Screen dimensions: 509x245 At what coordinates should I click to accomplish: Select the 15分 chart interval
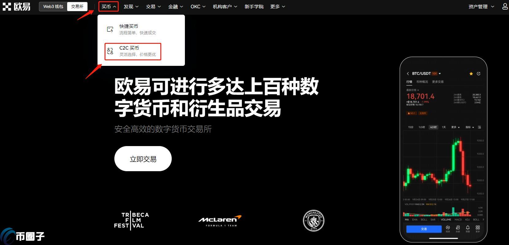411,127
